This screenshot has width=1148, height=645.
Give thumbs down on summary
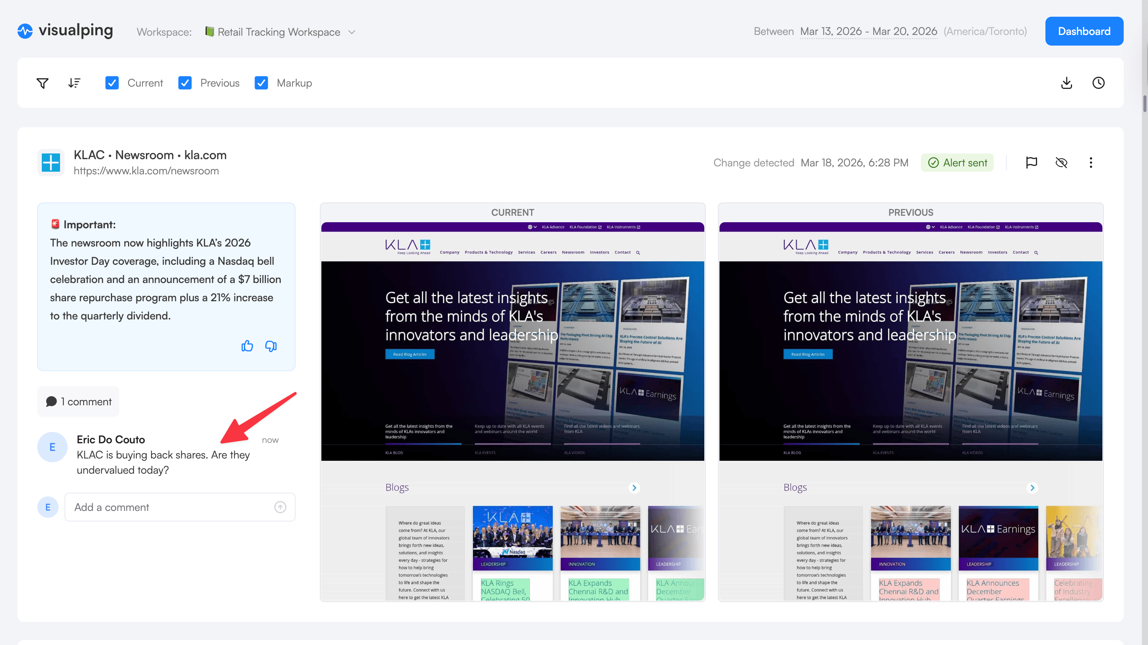pyautogui.click(x=270, y=346)
